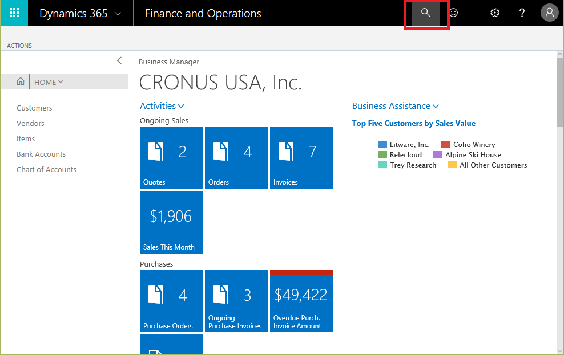Screen dimensions: 564x355
Task: Click the vertical scrollbar thumb
Action: pyautogui.click(x=559, y=91)
